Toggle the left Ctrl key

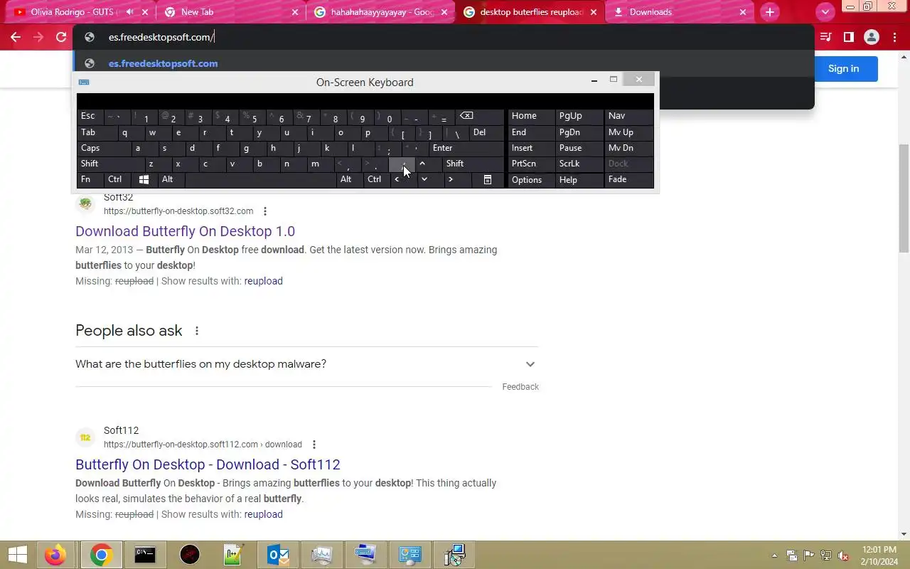click(x=117, y=180)
